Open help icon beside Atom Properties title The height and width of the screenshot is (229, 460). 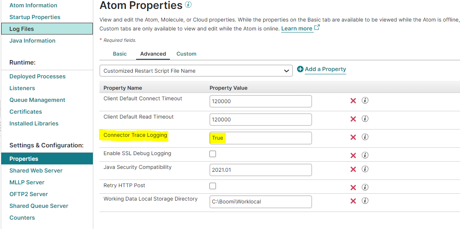188,5
